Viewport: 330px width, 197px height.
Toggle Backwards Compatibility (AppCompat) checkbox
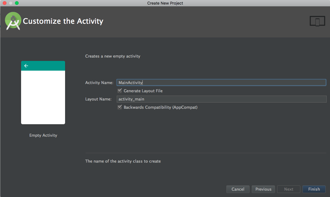(120, 107)
